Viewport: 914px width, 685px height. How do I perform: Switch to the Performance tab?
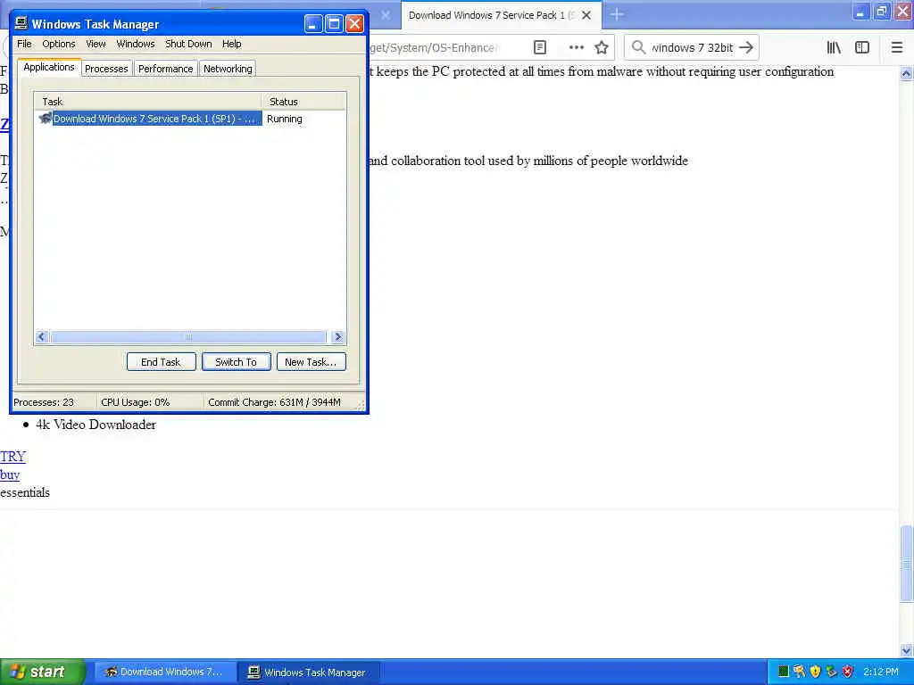pos(165,69)
